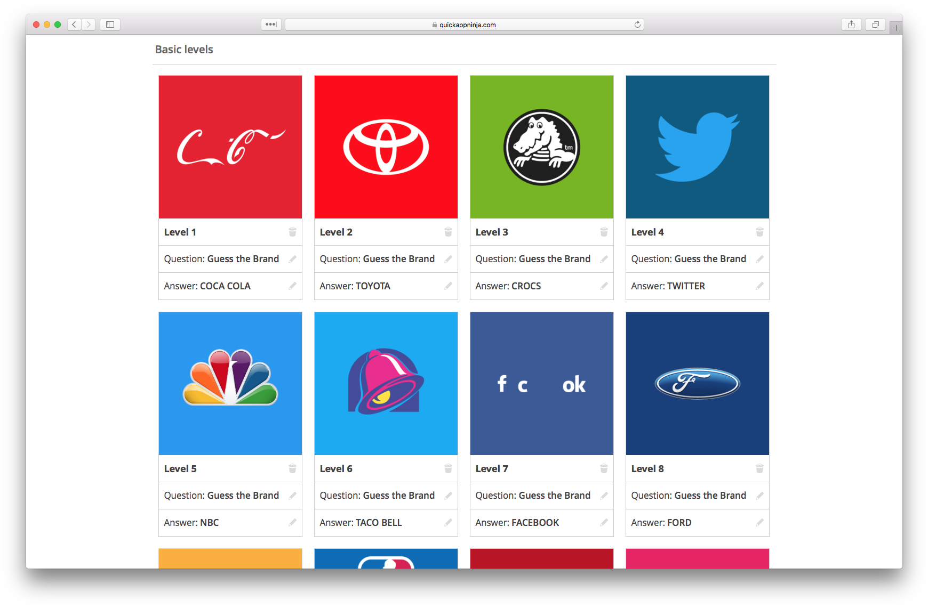The image size is (928, 608).
Task: Go back to the previous page
Action: pyautogui.click(x=74, y=25)
